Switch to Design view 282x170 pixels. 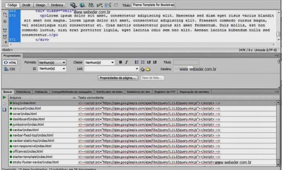[40, 5]
